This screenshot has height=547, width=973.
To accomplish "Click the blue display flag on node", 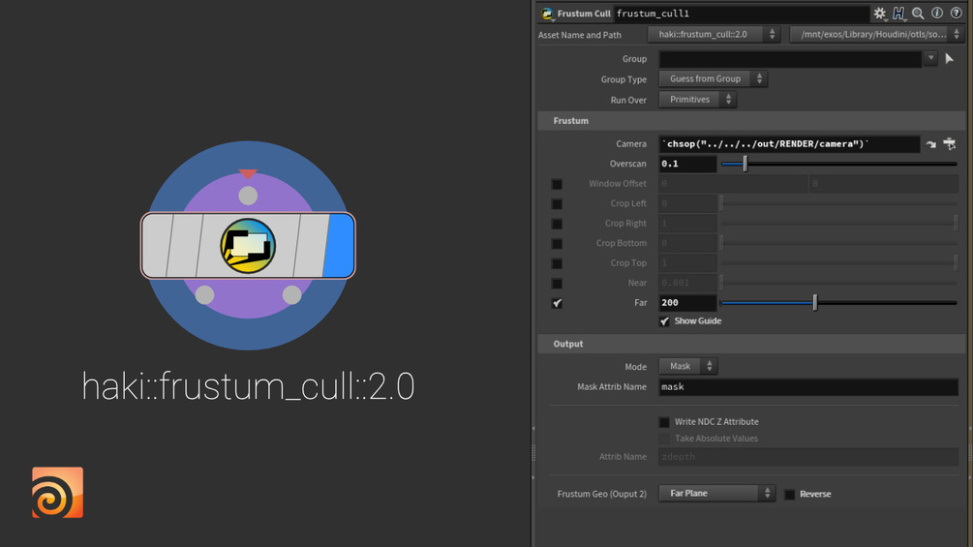I will (x=339, y=246).
